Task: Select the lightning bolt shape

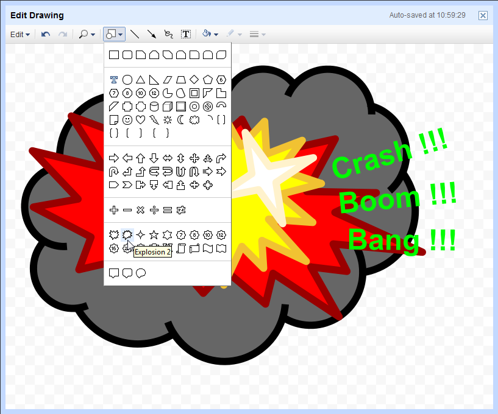Action: (154, 120)
